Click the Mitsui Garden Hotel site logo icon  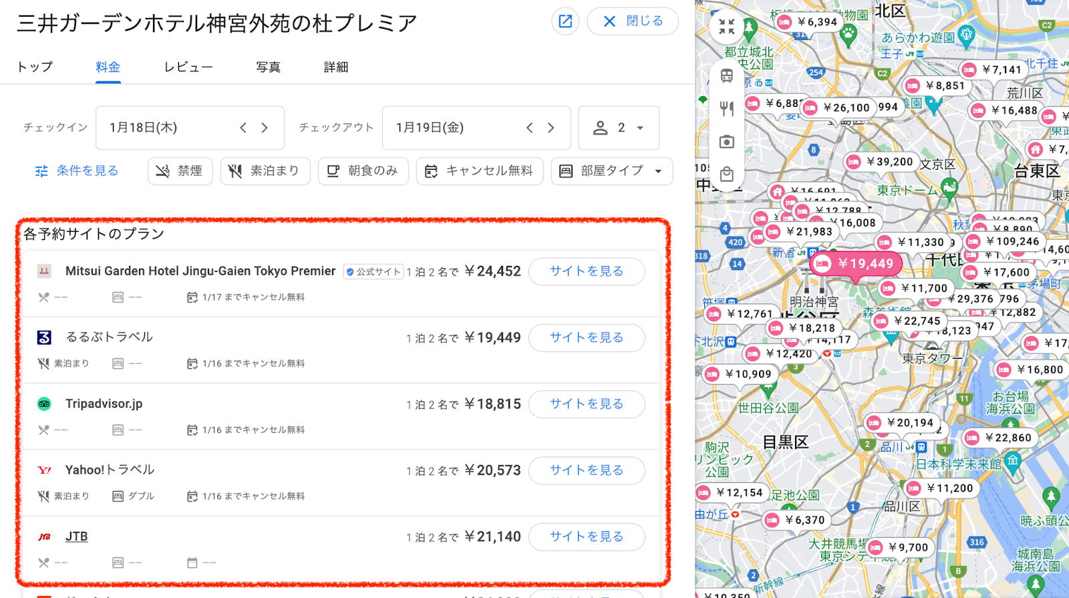pos(44,271)
